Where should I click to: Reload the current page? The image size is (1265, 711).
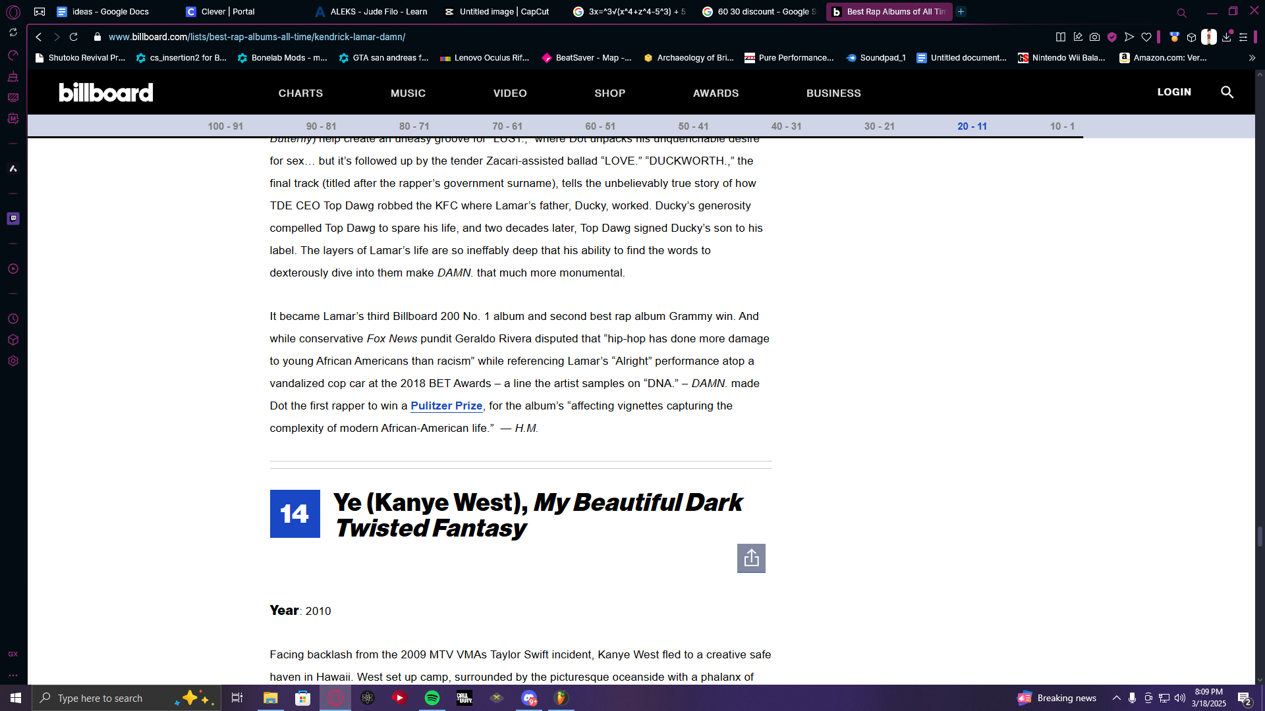click(x=74, y=37)
